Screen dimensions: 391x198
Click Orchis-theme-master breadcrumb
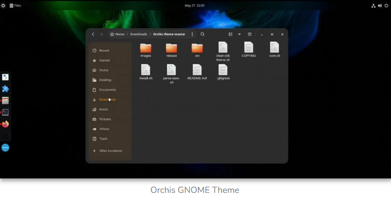click(169, 34)
